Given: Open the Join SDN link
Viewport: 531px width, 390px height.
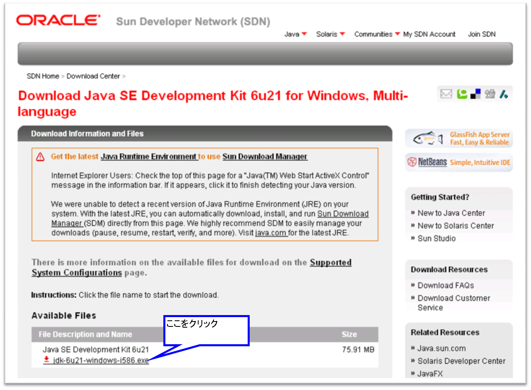Looking at the screenshot, I should [482, 34].
